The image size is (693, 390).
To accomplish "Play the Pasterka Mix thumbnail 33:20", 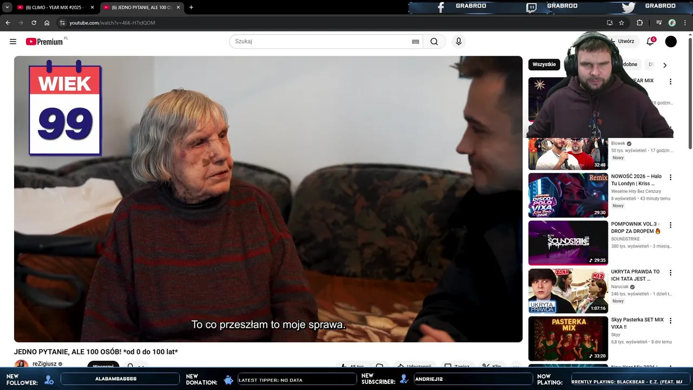I will tap(568, 339).
